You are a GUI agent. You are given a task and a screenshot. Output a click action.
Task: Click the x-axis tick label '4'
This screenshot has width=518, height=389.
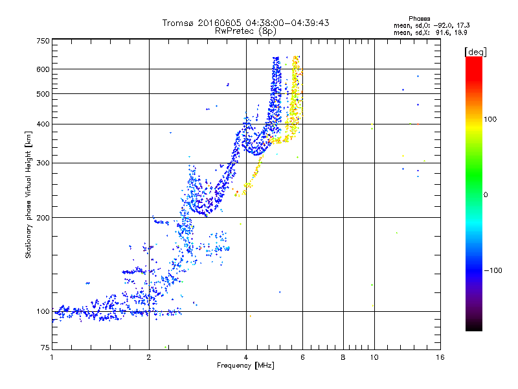coord(246,357)
